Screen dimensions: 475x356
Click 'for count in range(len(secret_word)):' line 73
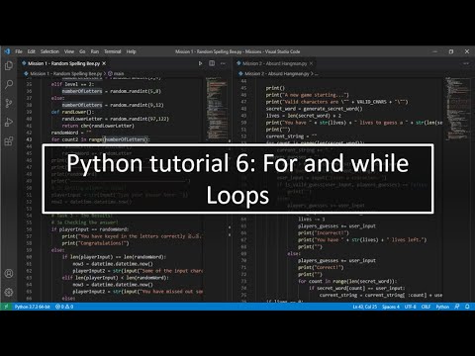point(347,281)
